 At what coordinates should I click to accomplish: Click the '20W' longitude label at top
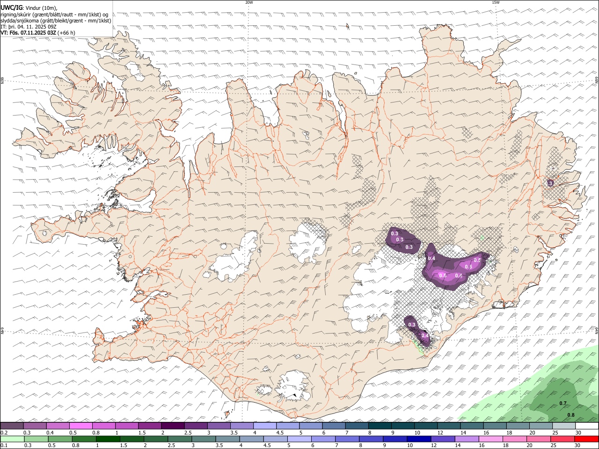click(x=249, y=2)
